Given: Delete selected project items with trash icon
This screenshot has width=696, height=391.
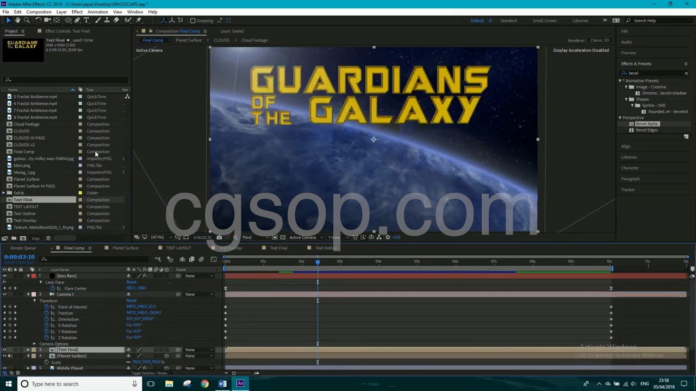Looking at the screenshot, I should [x=48, y=238].
